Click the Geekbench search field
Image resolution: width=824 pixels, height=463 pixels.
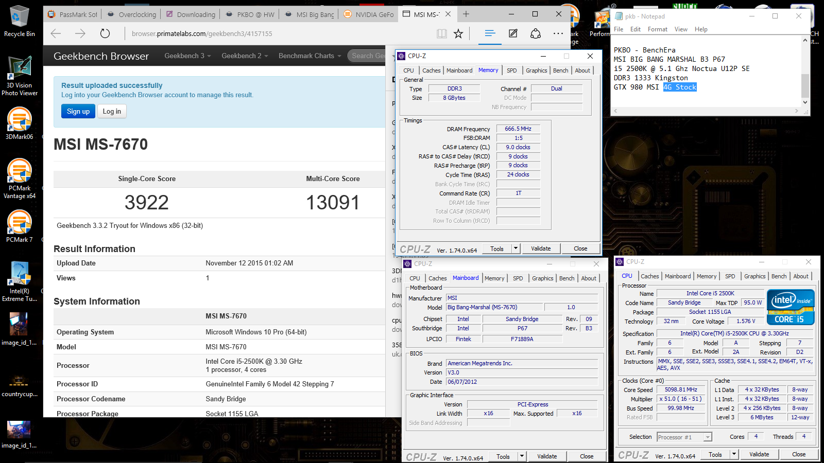(x=367, y=56)
